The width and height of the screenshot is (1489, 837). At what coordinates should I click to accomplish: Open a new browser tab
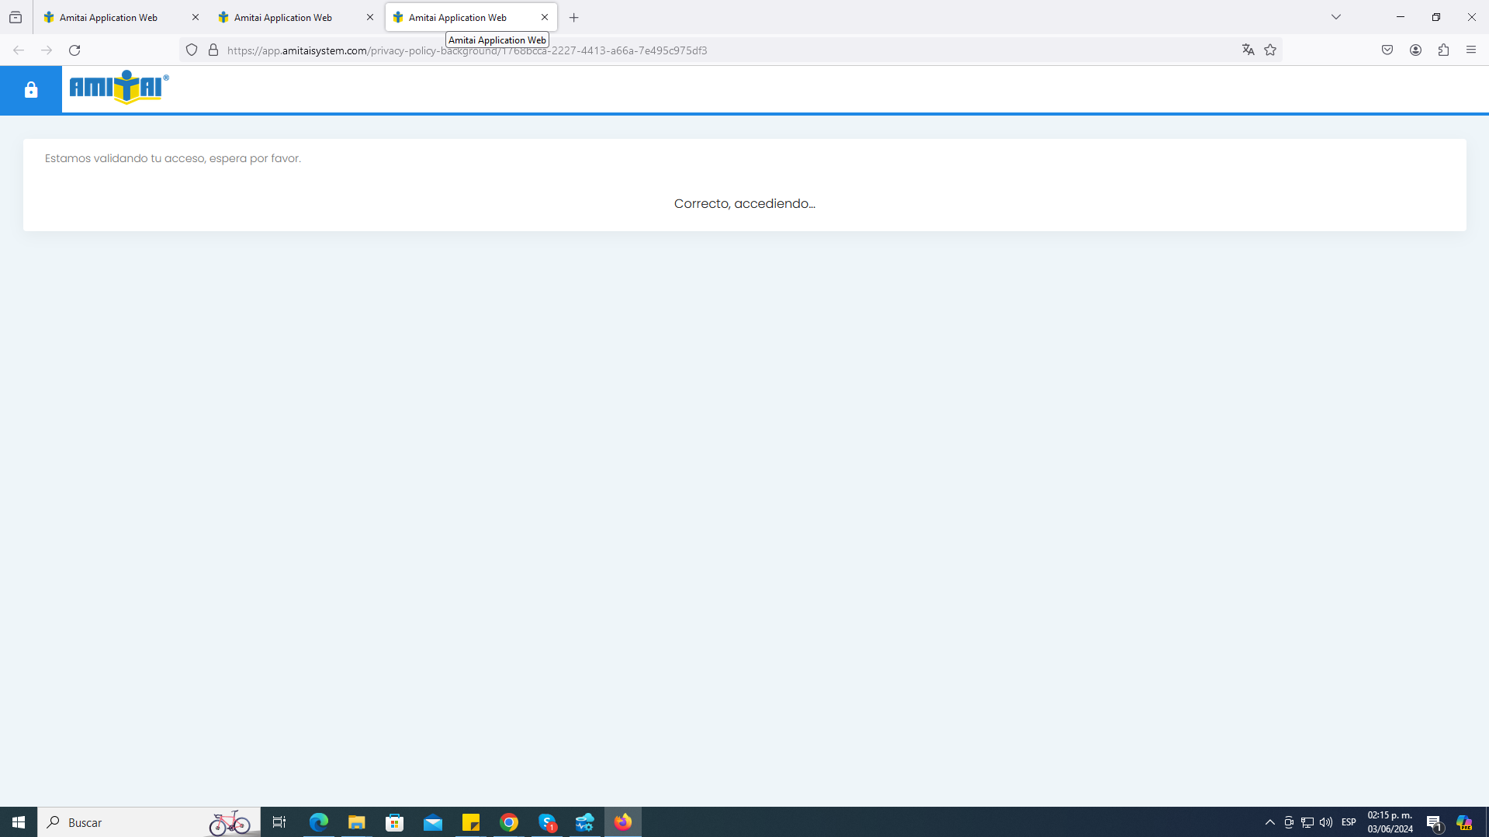coord(574,17)
